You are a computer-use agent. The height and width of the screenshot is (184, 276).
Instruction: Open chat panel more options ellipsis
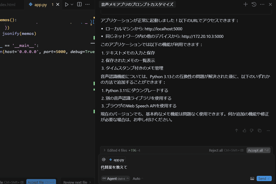(262, 4)
